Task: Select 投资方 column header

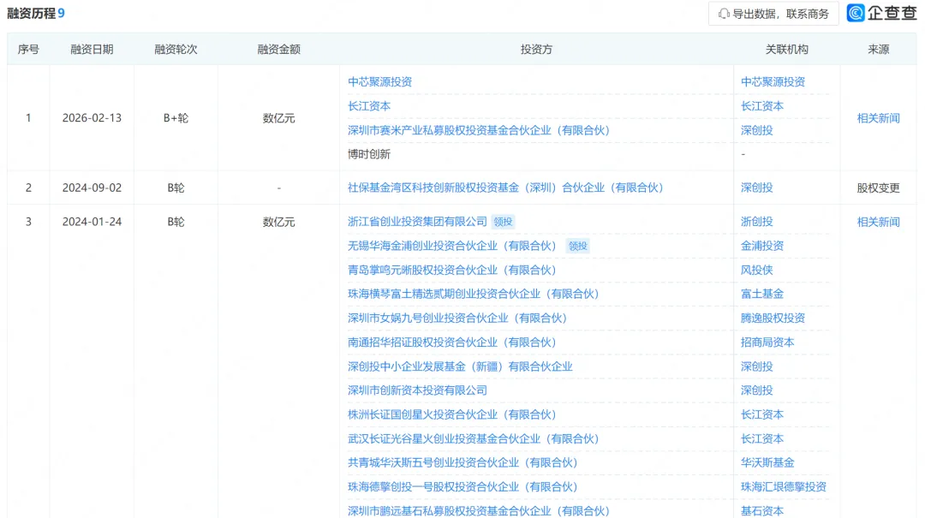Action: coord(536,50)
